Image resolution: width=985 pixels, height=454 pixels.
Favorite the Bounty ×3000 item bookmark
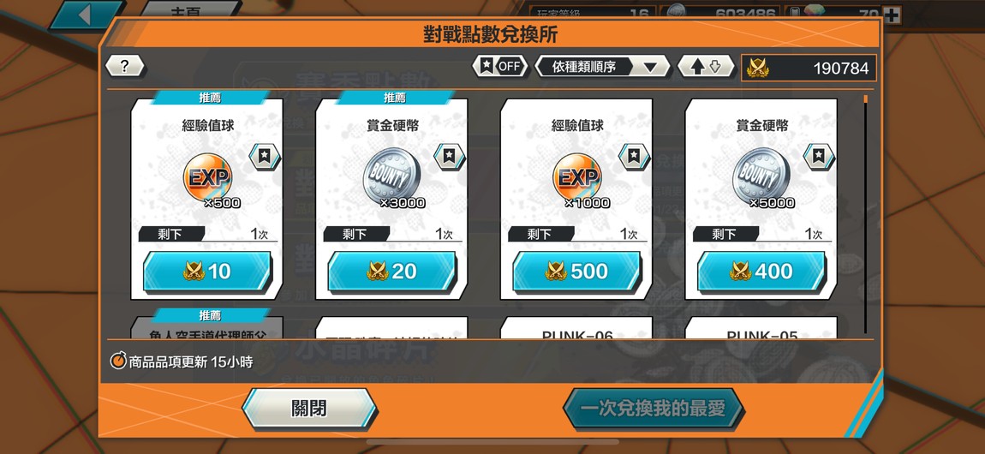(x=449, y=157)
